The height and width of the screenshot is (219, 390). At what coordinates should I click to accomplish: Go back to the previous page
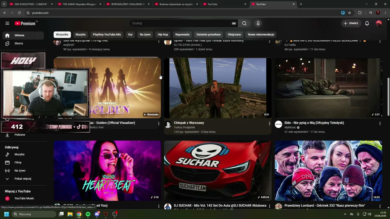pyautogui.click(x=5, y=13)
